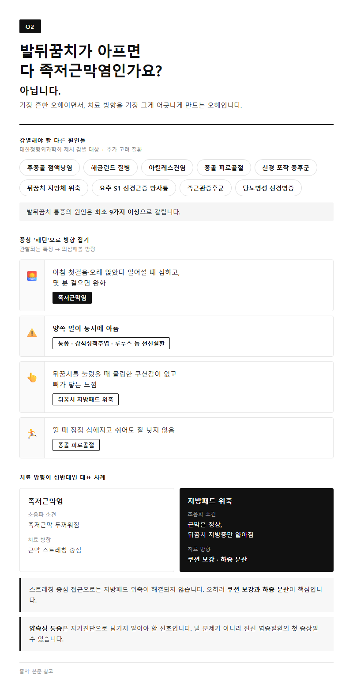Screen dimensions: 353x698
Task: Click the warning triangle icon
Action: click(32, 332)
